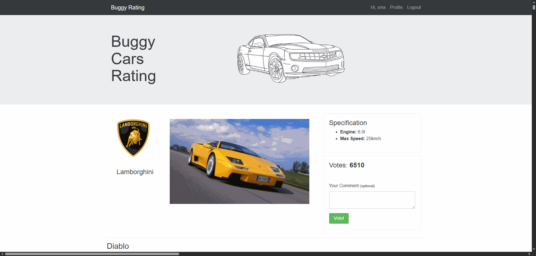Open the Lamborghini make name link

135,172
